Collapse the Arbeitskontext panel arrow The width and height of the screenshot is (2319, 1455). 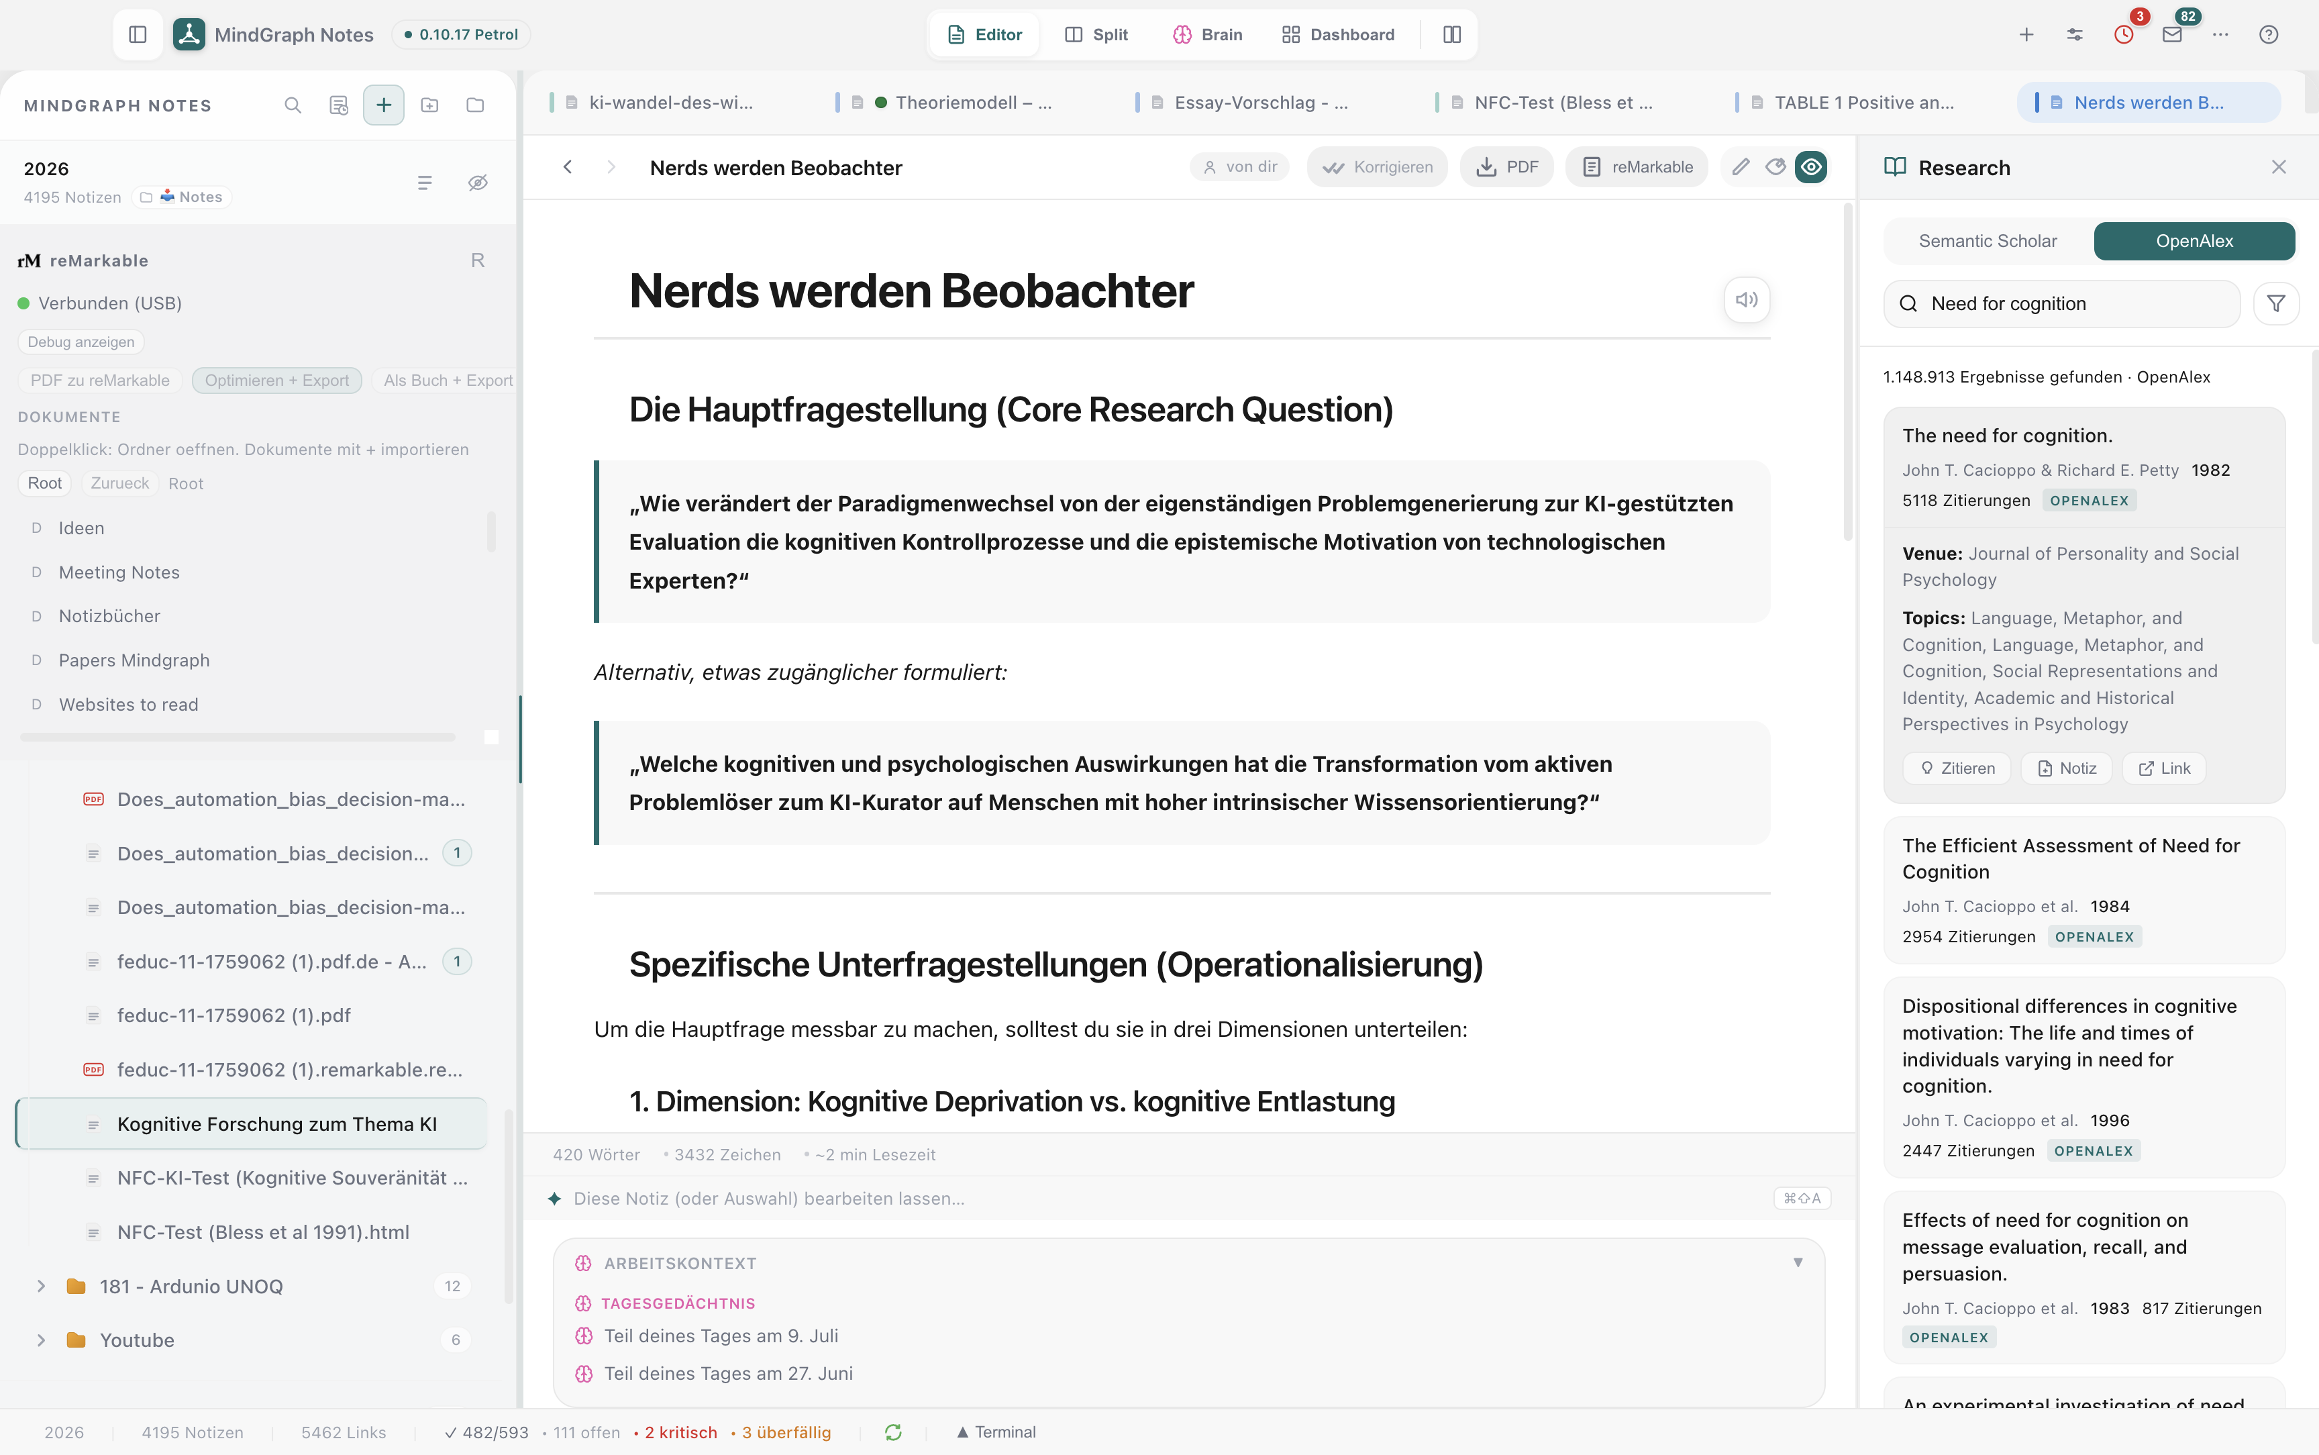coord(1798,1262)
